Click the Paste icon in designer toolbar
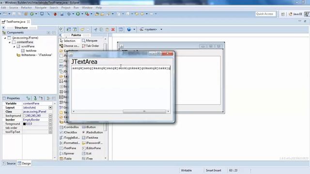Viewport: 310px width, 174px height. (107, 29)
